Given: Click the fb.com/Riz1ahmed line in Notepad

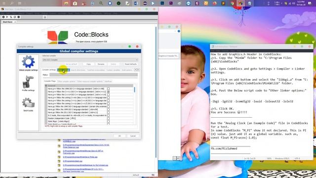Looking at the screenshot, I should click(224, 148).
